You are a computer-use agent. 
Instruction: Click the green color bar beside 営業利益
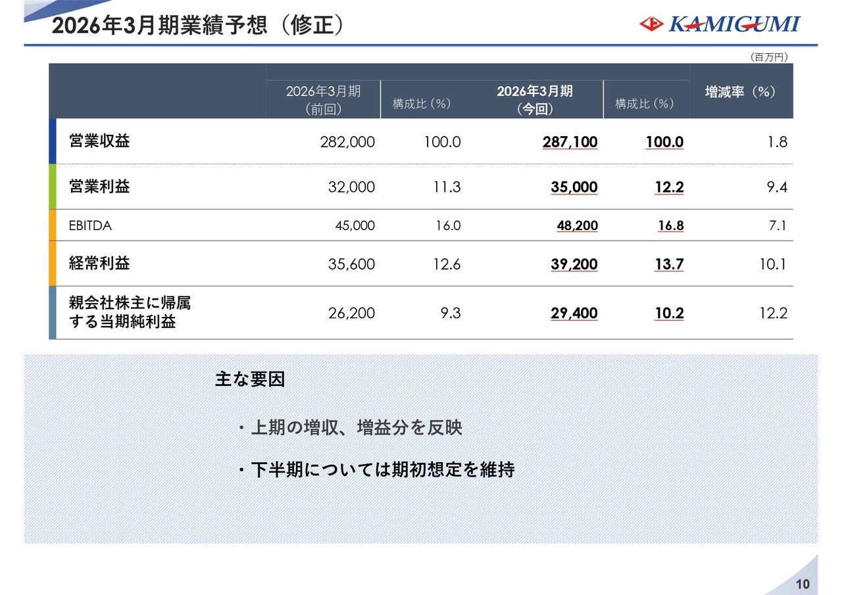tap(53, 187)
